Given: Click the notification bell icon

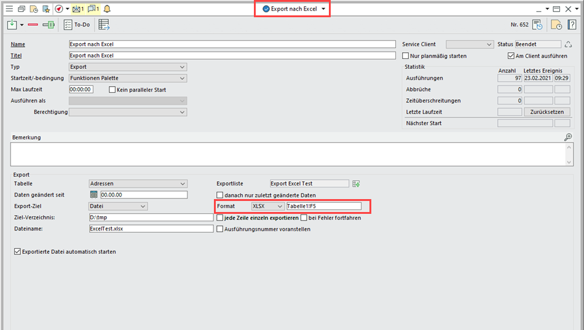Looking at the screenshot, I should click(107, 9).
